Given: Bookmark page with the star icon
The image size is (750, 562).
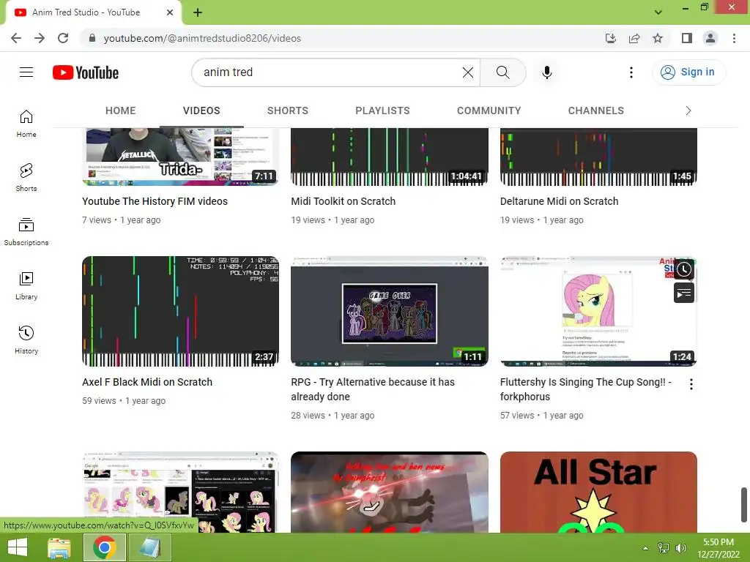Looking at the screenshot, I should [658, 38].
